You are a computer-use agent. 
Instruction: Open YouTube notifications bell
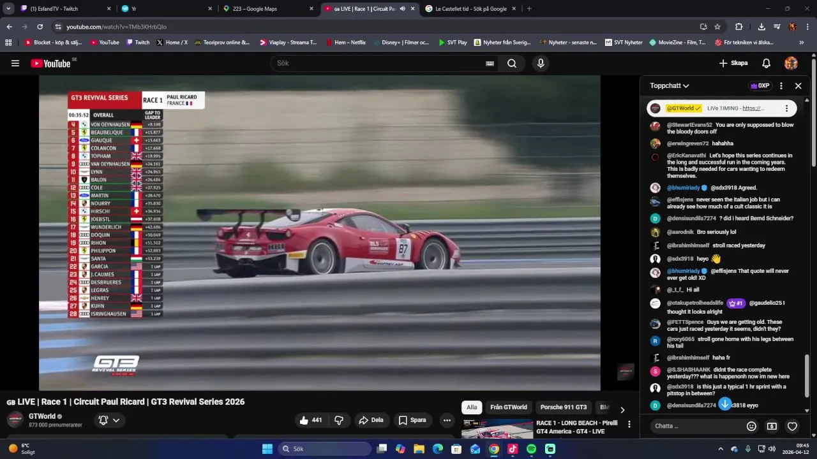767,63
